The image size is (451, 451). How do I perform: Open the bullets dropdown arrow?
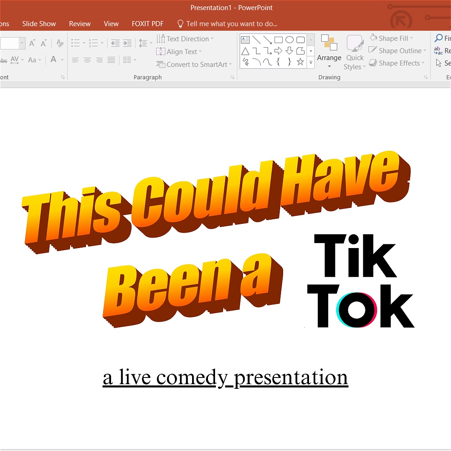coord(84,43)
